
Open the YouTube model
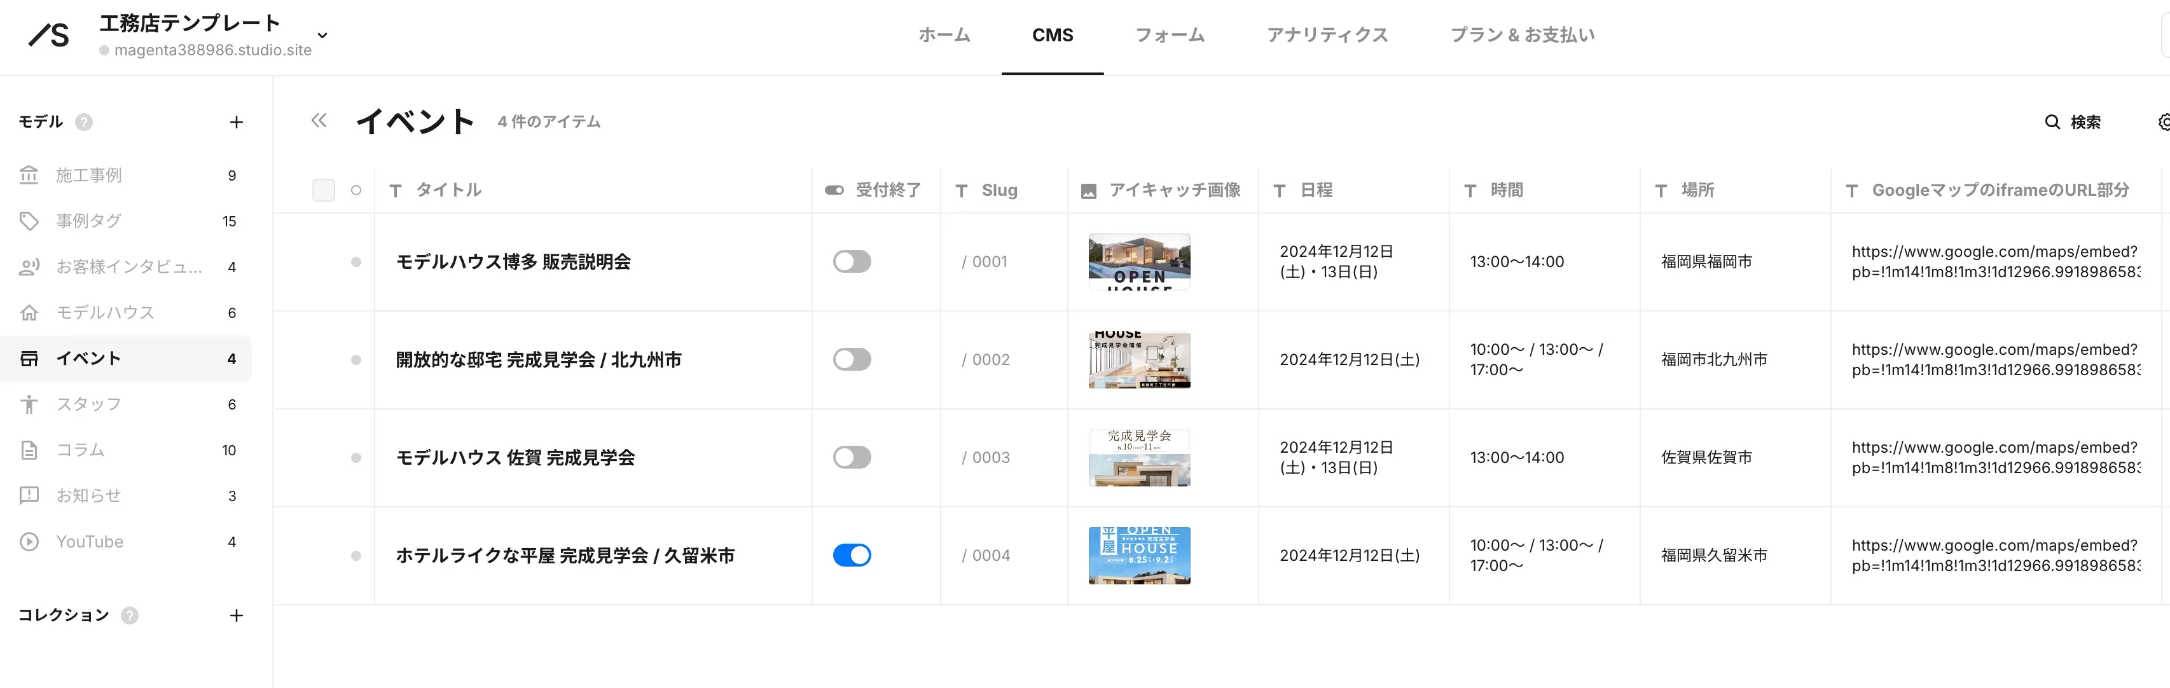coord(89,540)
